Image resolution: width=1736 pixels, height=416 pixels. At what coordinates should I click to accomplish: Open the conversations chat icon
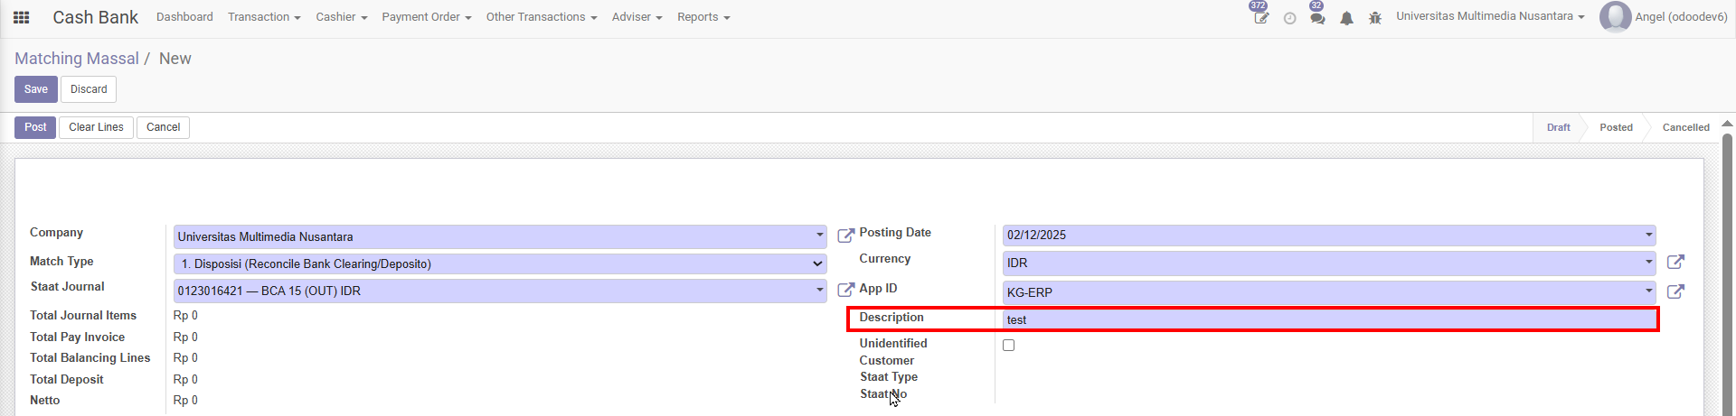click(x=1317, y=18)
